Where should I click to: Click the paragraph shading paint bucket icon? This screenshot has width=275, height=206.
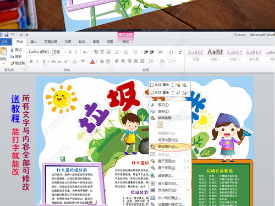162,61
